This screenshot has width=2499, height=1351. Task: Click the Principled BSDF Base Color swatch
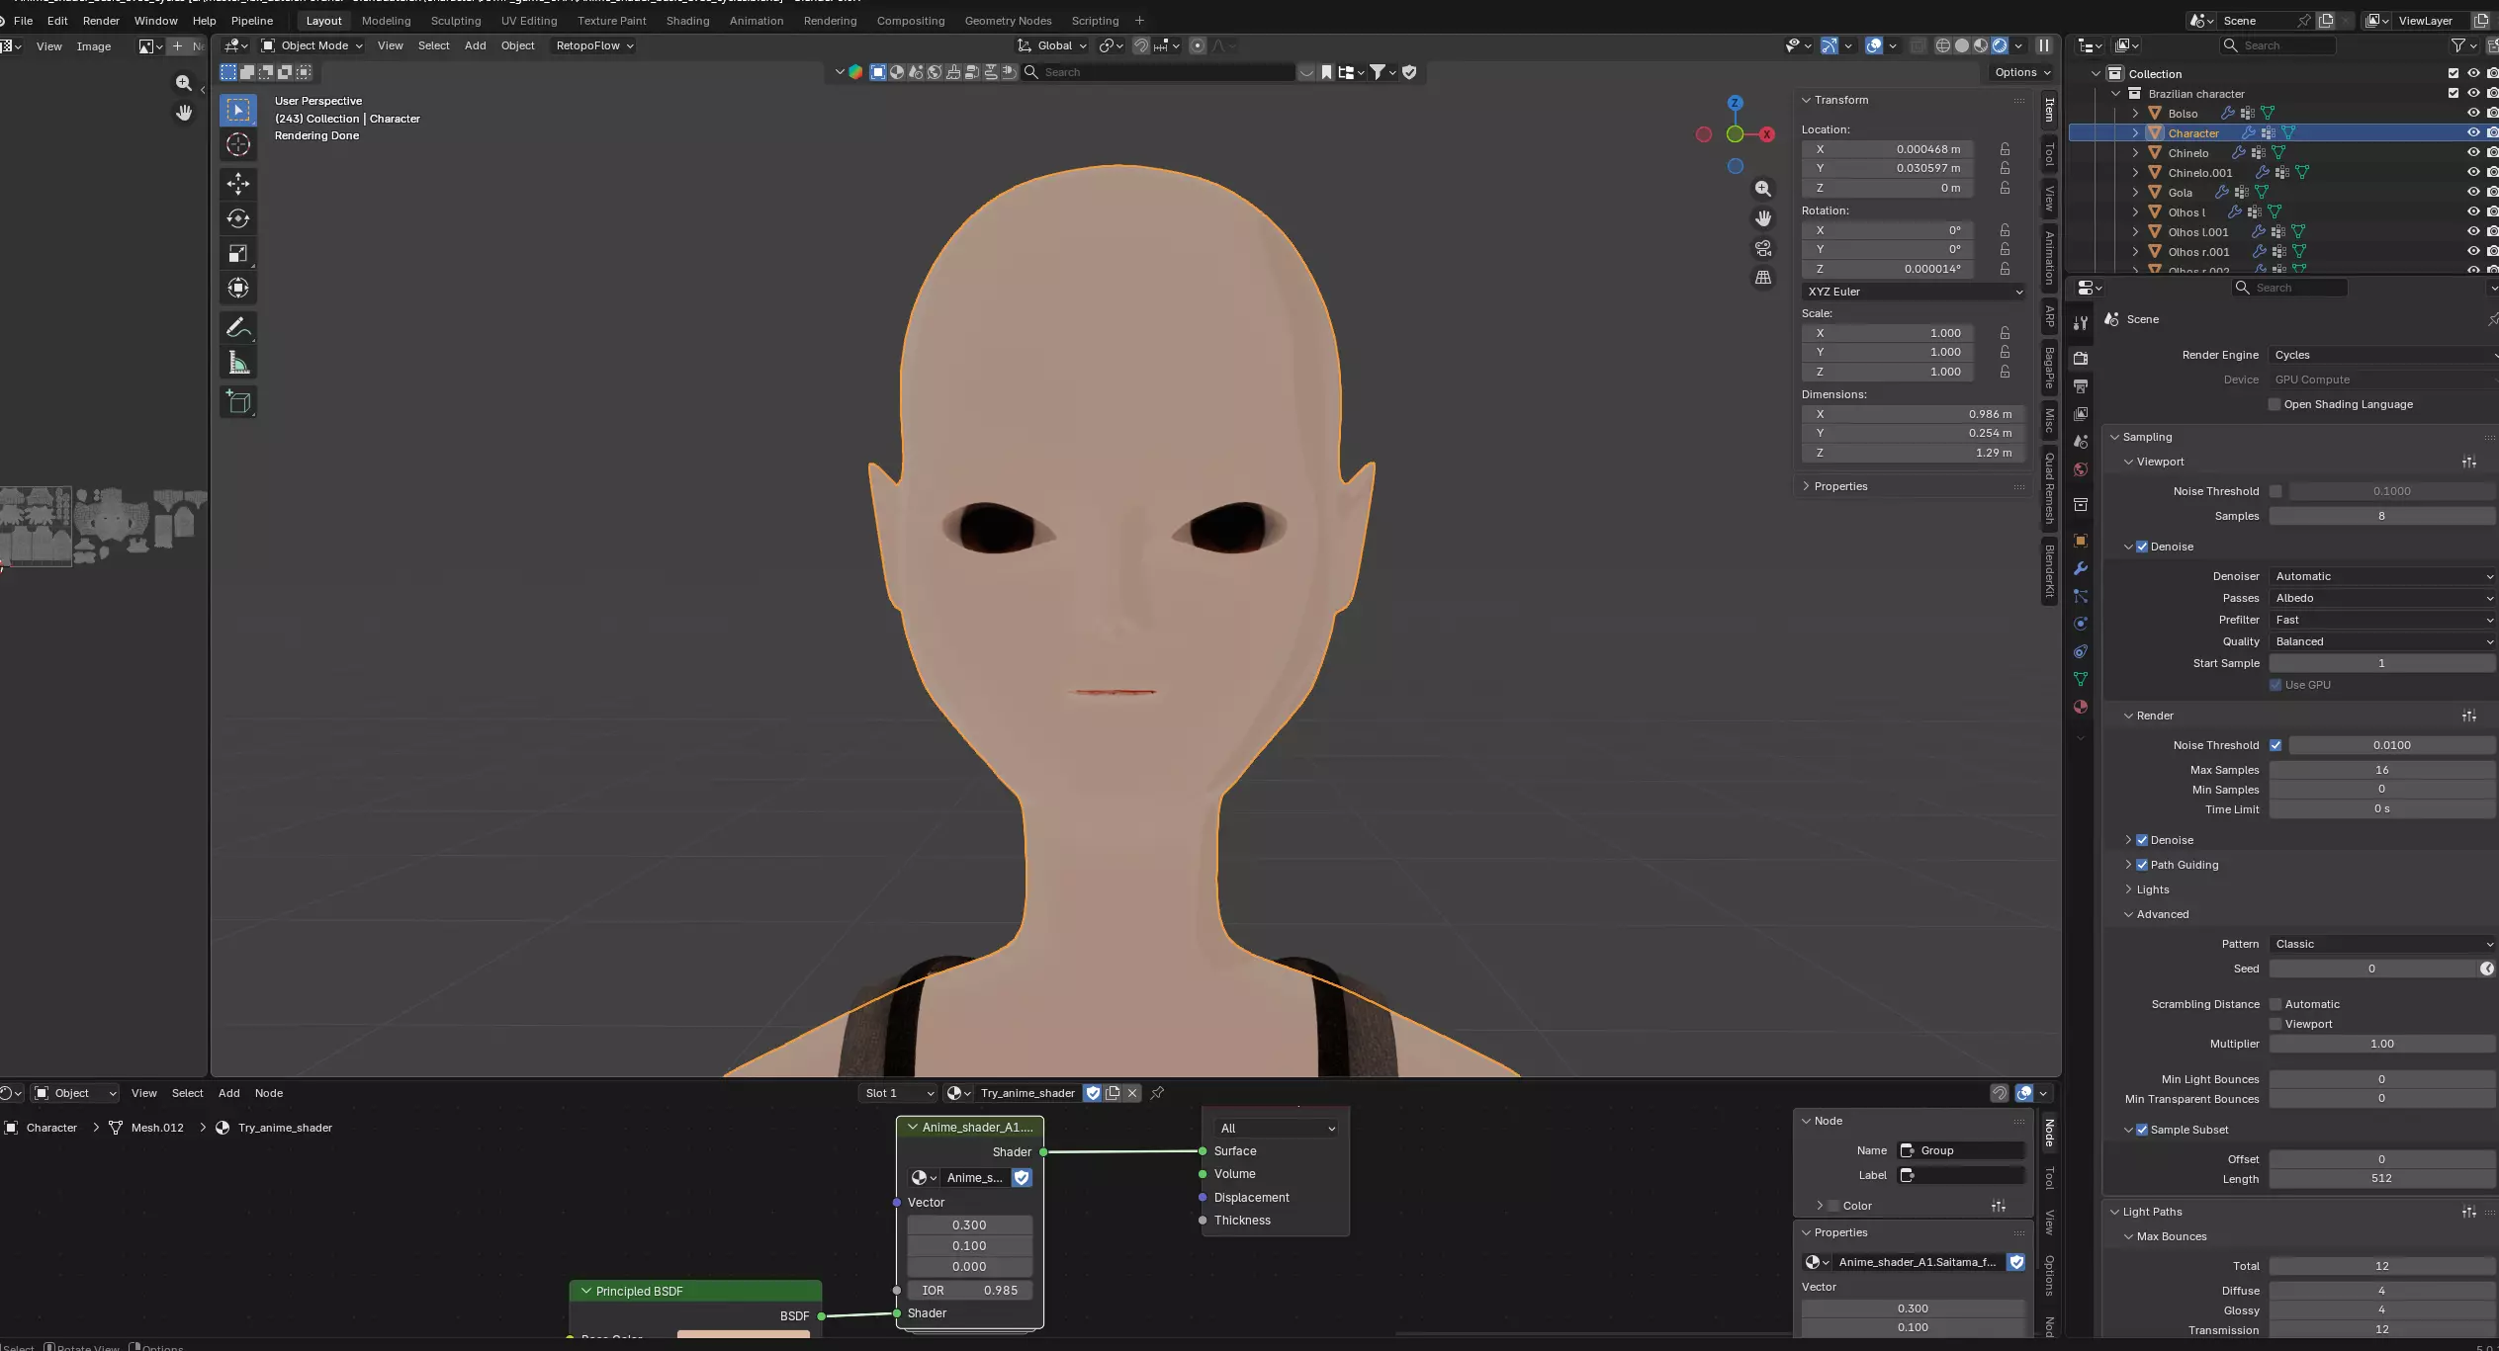click(x=744, y=1335)
